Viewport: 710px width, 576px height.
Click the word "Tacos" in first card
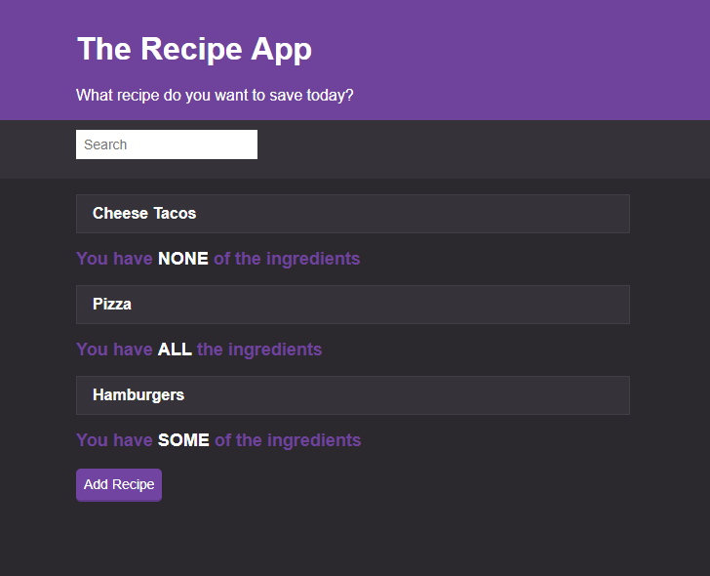175,214
